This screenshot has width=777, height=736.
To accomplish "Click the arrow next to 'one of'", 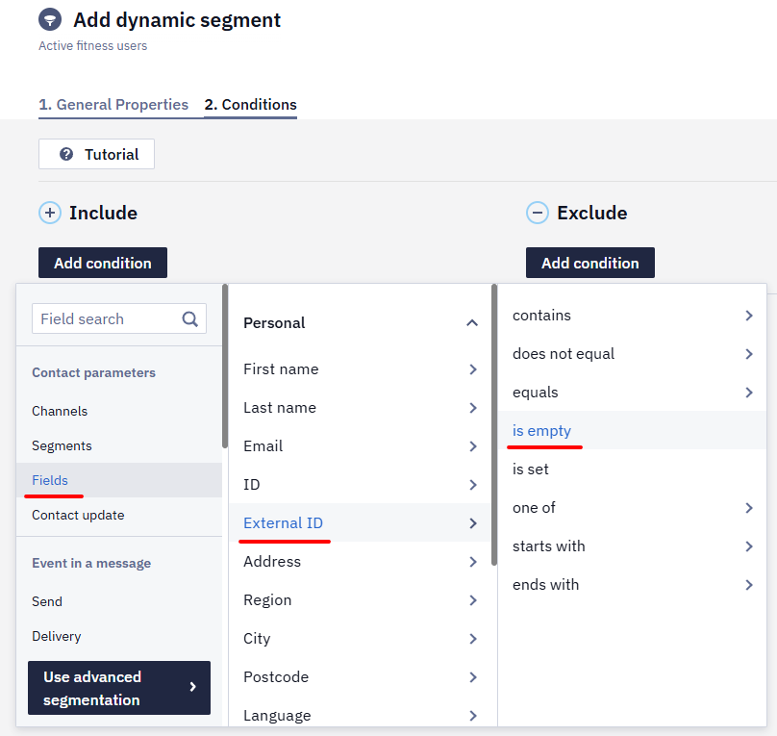I will (x=749, y=508).
